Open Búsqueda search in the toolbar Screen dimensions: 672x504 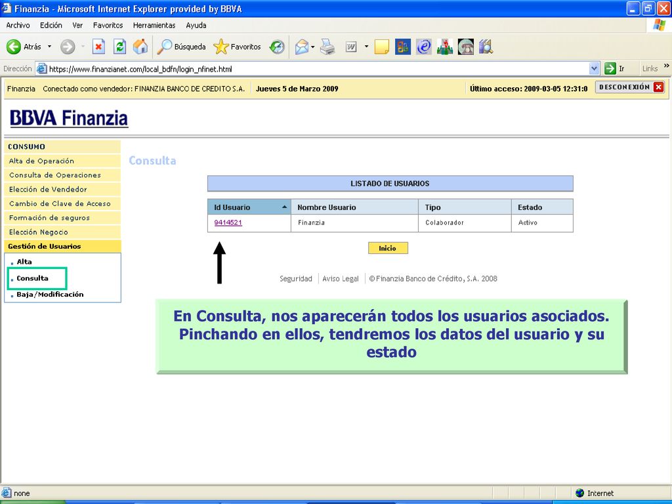tap(181, 47)
